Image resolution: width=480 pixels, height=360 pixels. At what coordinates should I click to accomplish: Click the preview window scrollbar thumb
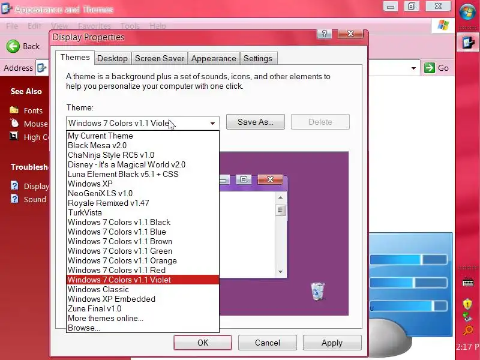(x=280, y=210)
